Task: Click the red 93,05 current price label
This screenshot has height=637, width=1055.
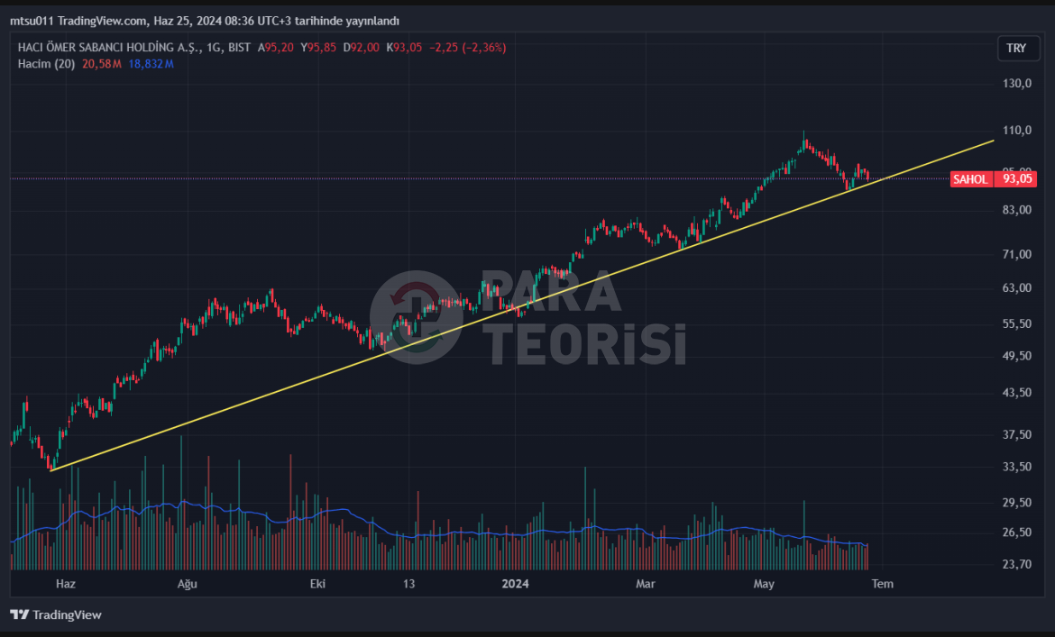Action: 1016,178
